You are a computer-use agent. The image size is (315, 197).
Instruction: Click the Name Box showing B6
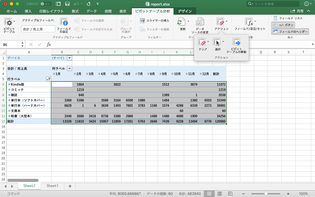click(11, 45)
